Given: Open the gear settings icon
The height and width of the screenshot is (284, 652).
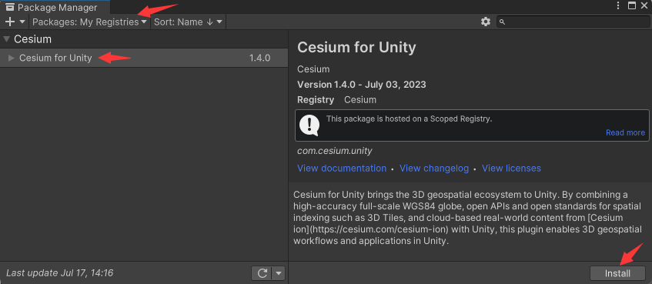Looking at the screenshot, I should coord(486,22).
